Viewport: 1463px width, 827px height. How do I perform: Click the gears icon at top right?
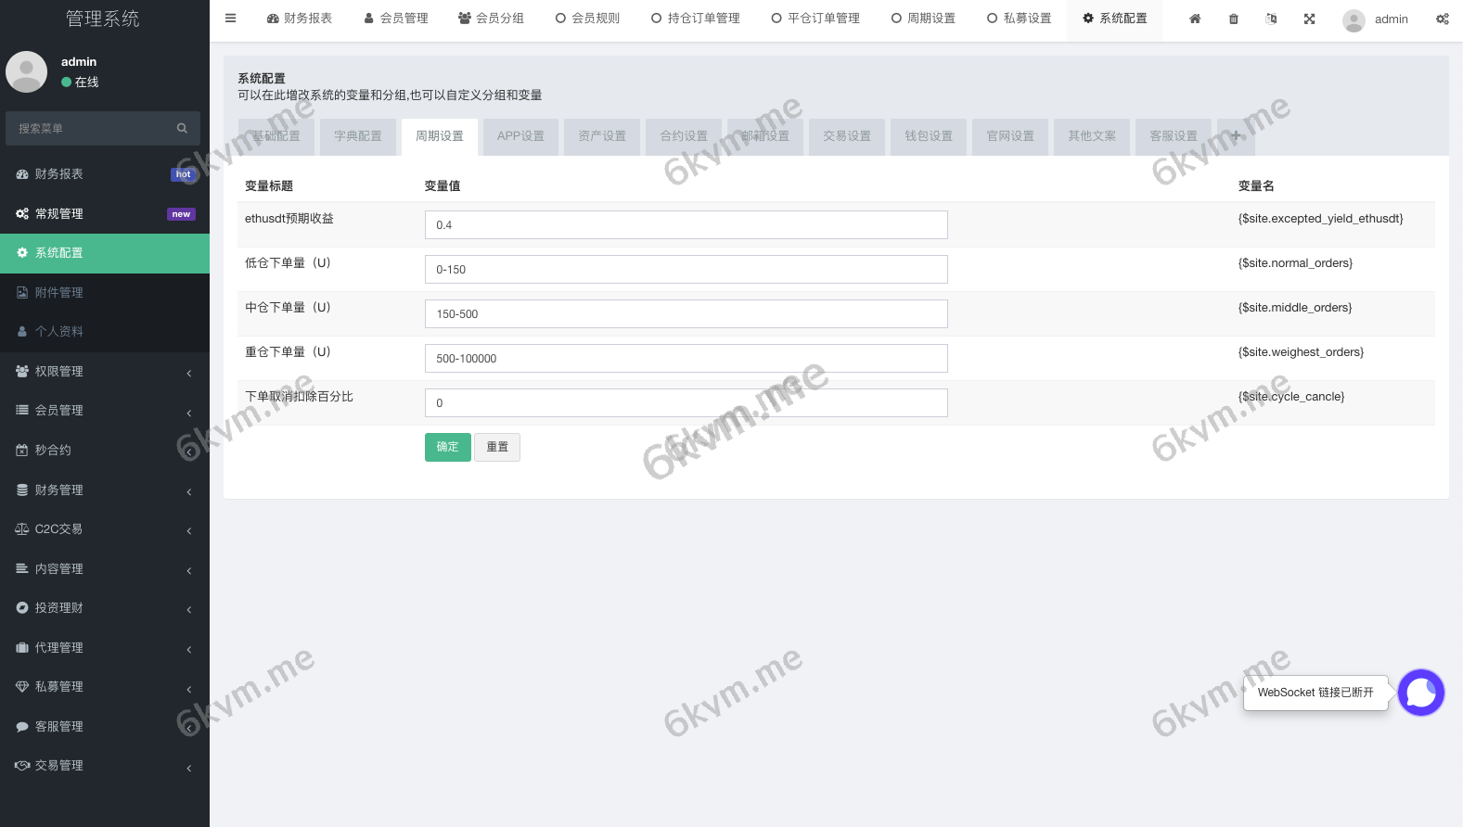(1442, 19)
